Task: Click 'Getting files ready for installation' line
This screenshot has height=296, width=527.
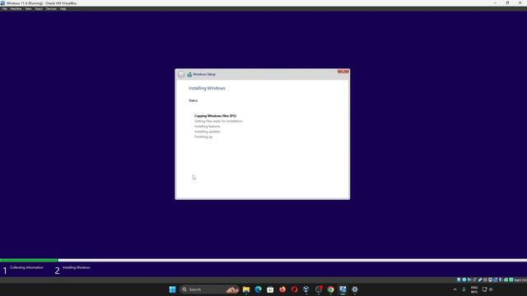Action: point(218,121)
